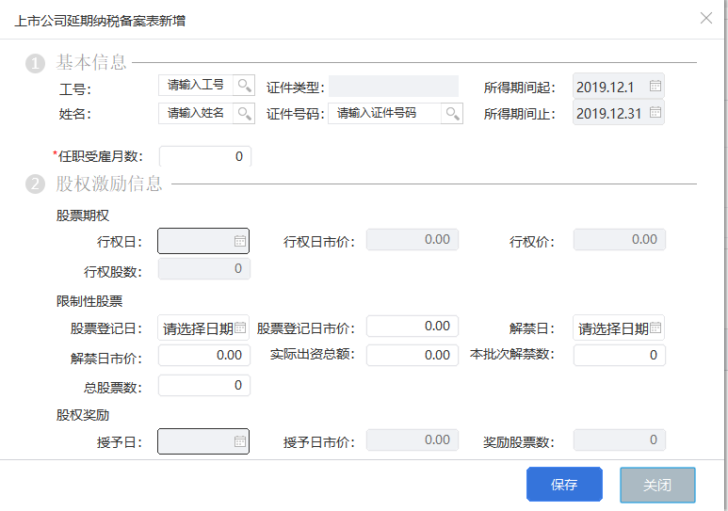728x511 pixels.
Task: Click the magnifier icon next to 证件号码
Action: [453, 114]
